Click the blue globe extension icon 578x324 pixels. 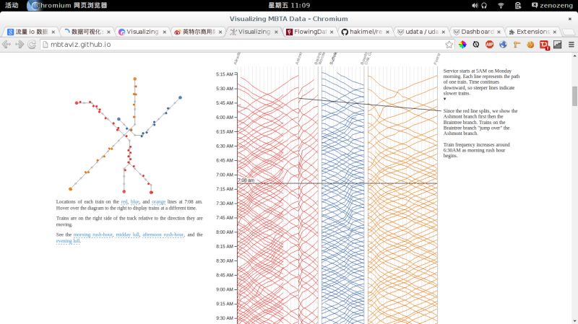(503, 45)
